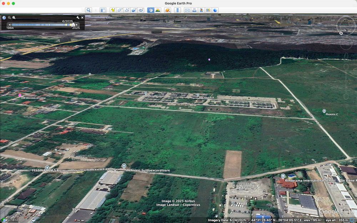Click the FELSIN FARM S.R.L. placemark

pos(47,168)
